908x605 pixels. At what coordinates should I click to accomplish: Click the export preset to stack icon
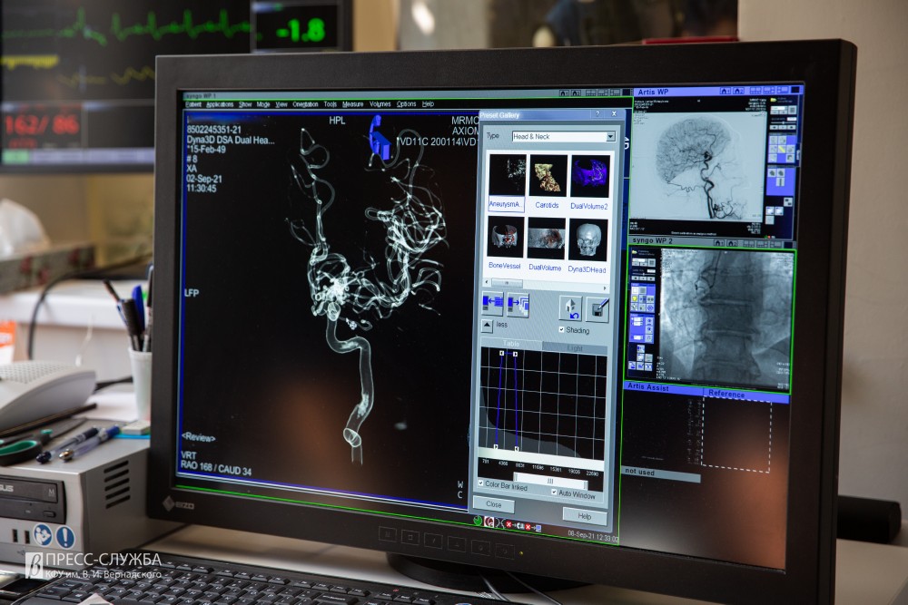click(x=518, y=305)
